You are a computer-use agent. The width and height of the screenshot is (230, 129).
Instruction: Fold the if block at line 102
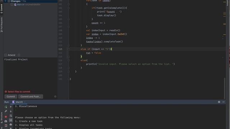68,8
